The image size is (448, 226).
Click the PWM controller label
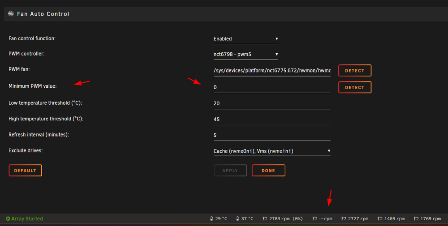pyautogui.click(x=26, y=54)
